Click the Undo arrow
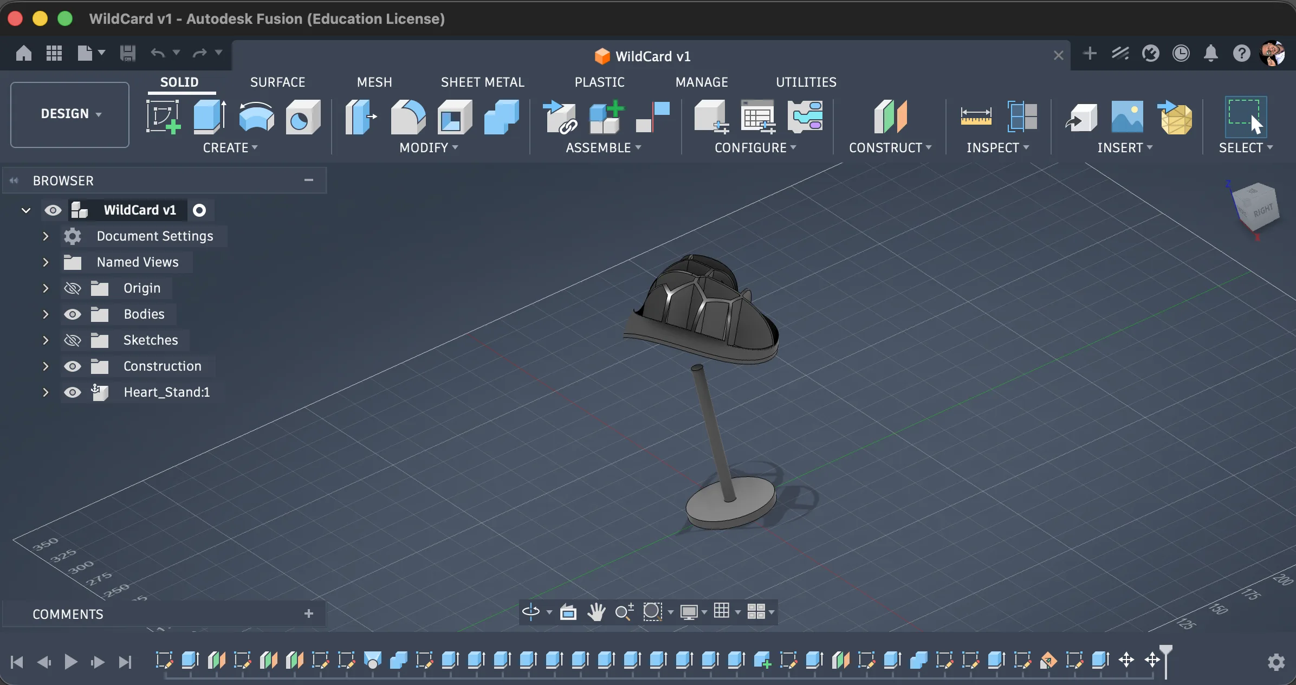The image size is (1296, 685). point(158,53)
